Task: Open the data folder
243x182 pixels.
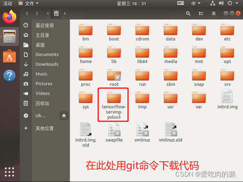Action: (171, 32)
